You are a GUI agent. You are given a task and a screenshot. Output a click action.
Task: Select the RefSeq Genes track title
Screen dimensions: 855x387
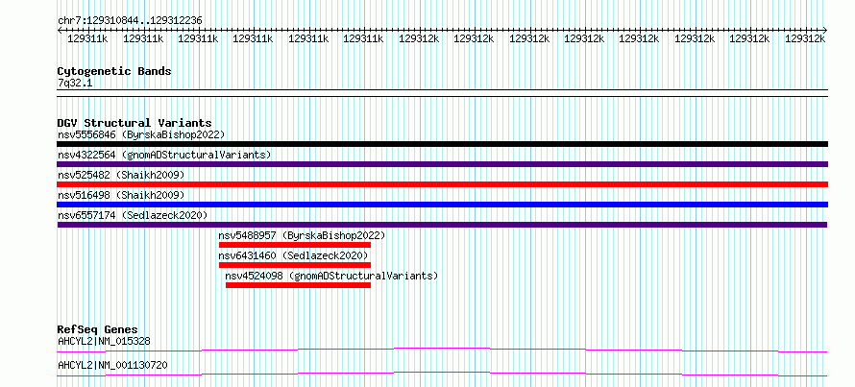[x=98, y=329]
